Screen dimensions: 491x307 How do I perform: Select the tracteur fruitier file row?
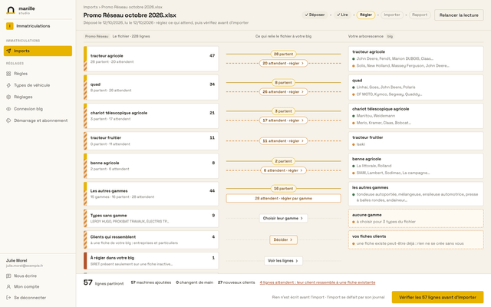click(x=151, y=140)
